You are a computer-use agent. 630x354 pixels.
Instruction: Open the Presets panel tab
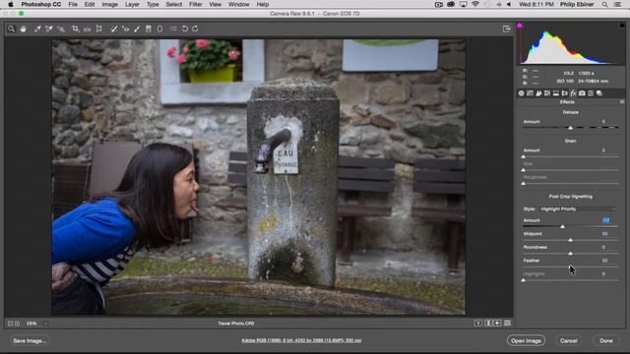[591, 93]
